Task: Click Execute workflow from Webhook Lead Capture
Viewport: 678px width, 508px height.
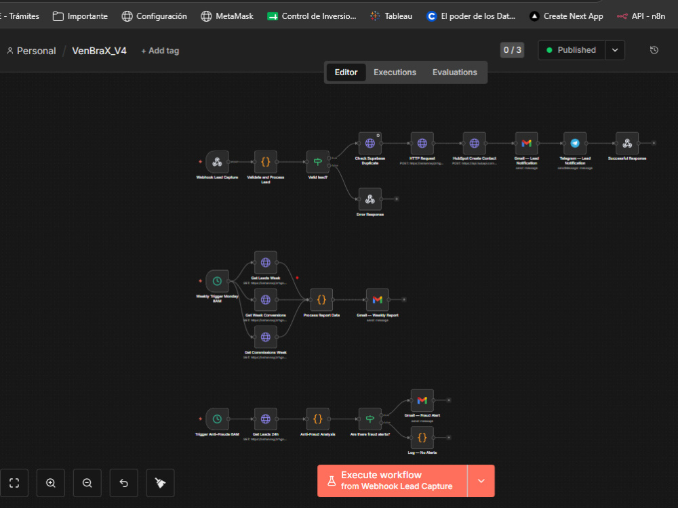Action: click(392, 481)
